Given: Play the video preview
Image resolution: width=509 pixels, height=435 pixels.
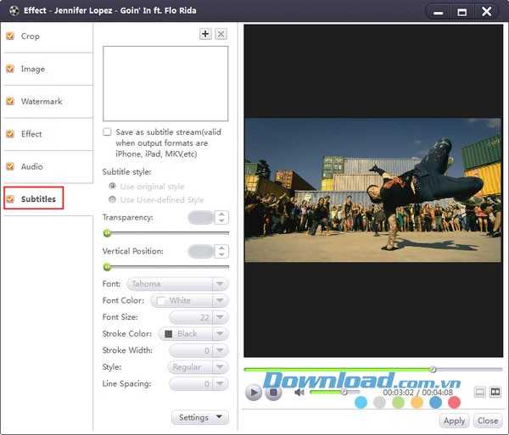Looking at the screenshot, I should (254, 393).
